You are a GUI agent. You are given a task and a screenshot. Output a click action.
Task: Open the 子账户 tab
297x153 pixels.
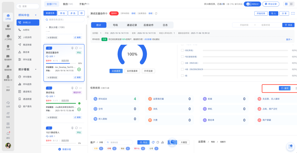(x=84, y=4)
